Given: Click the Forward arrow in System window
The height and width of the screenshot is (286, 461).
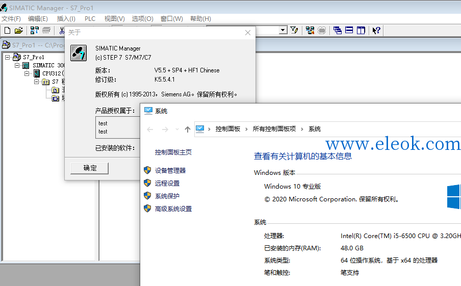Looking at the screenshot, I should tap(165, 129).
